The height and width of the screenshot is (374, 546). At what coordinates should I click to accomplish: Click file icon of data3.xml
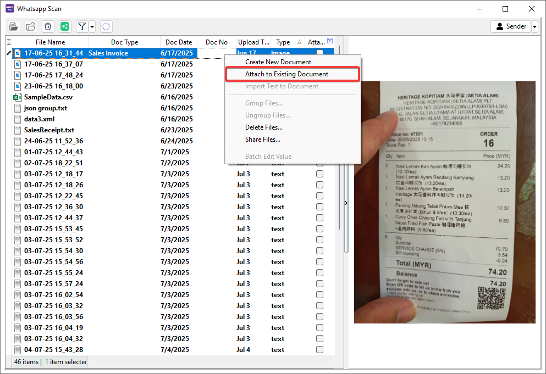[x=18, y=119]
